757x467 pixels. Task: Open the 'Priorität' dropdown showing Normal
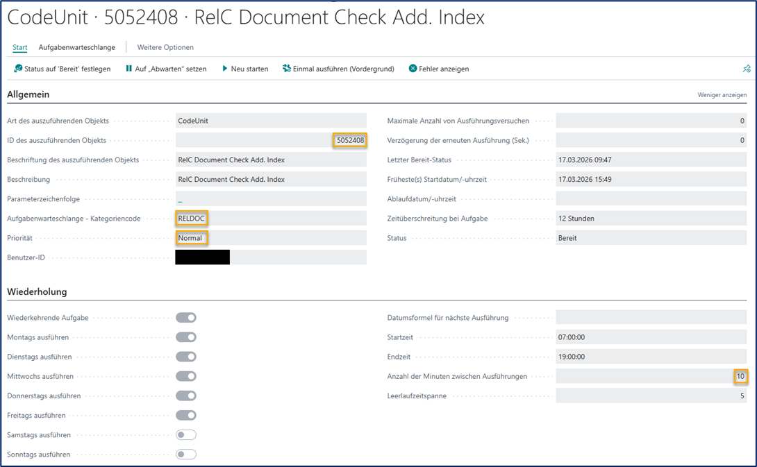(x=270, y=238)
